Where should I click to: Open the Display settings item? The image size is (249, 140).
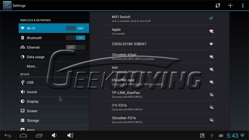pyautogui.click(x=54, y=102)
